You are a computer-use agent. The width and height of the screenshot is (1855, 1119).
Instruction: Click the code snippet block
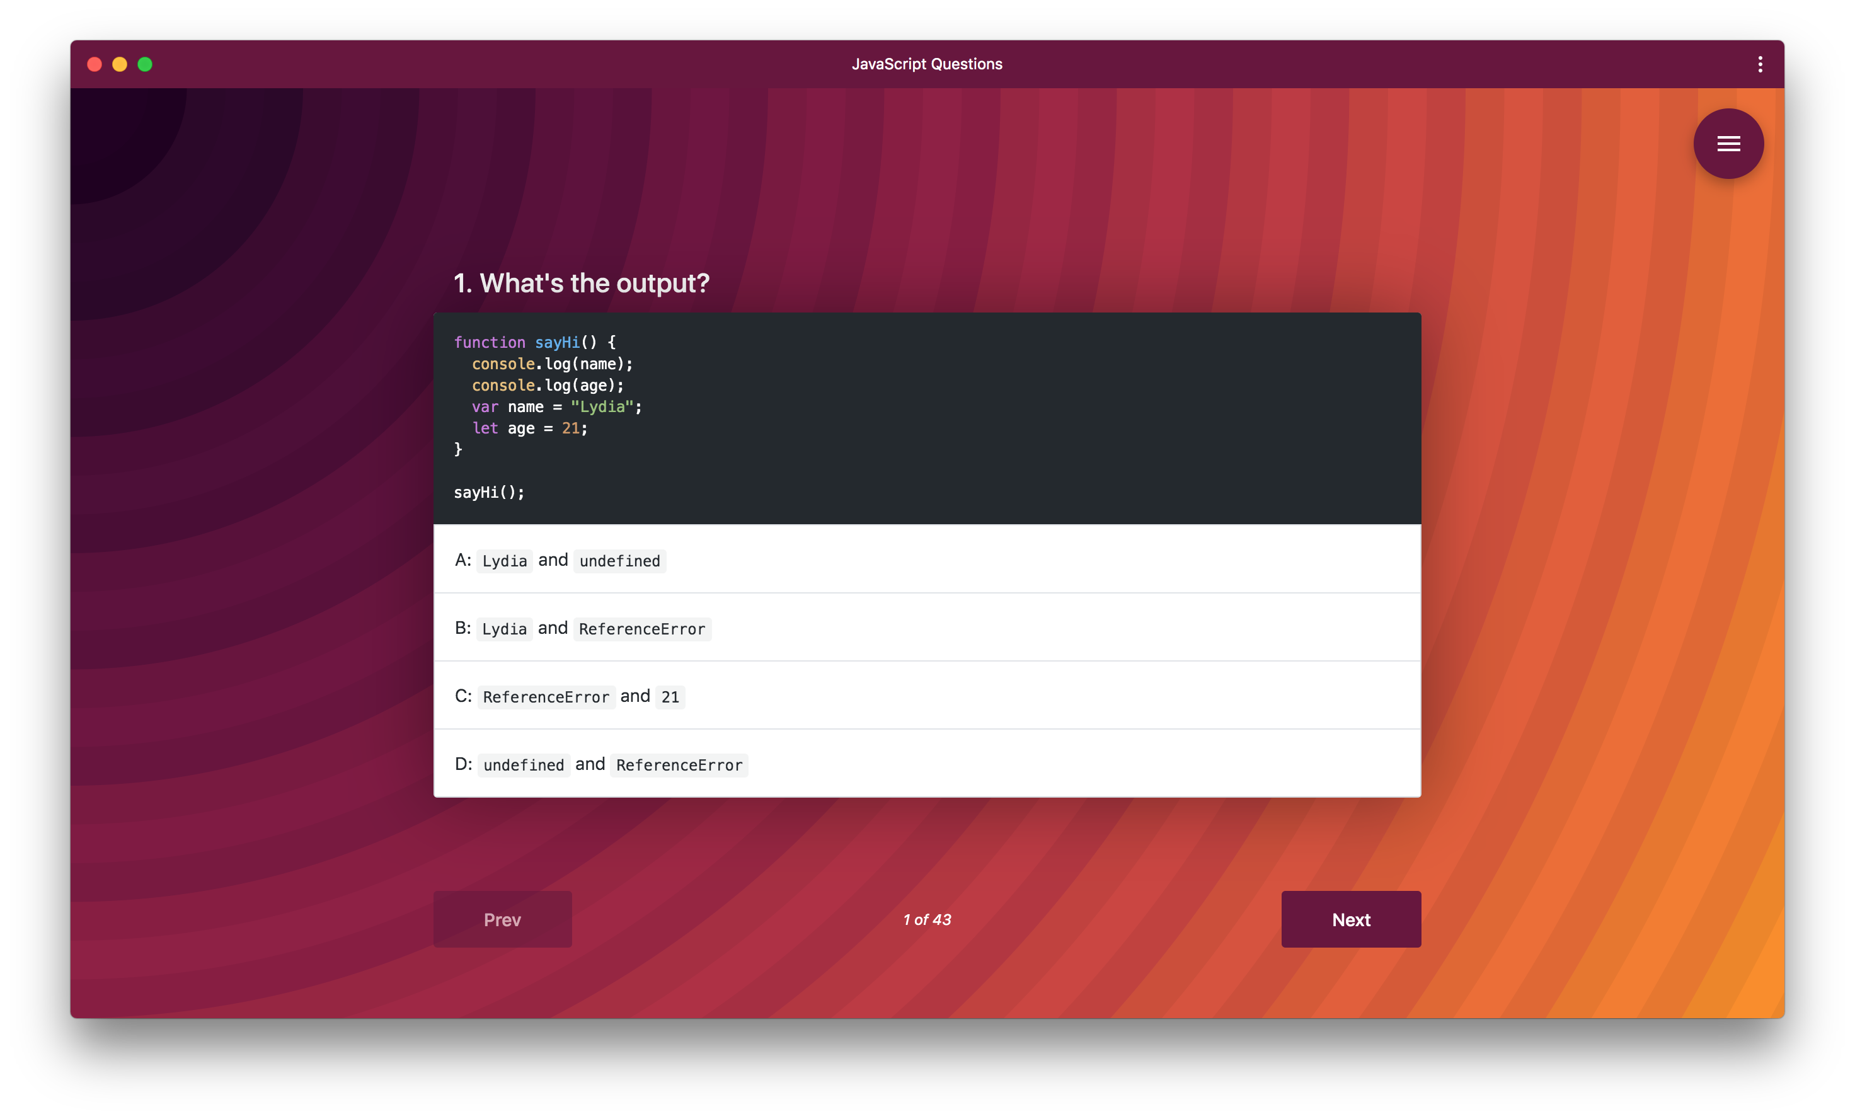tap(926, 418)
